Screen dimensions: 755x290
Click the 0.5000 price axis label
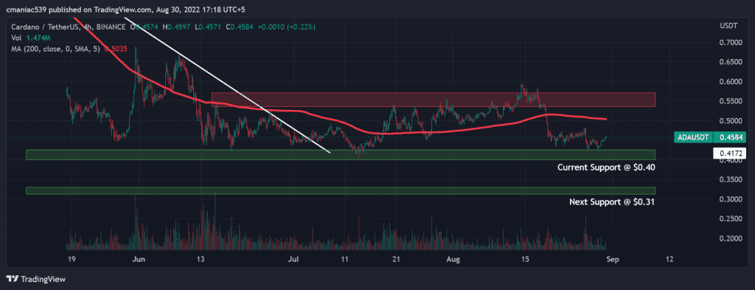pyautogui.click(x=730, y=121)
